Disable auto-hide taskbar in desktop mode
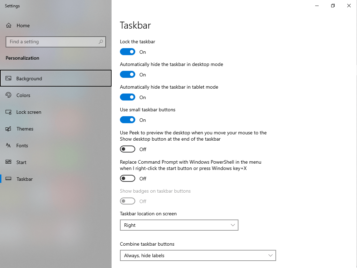Image resolution: width=357 pixels, height=268 pixels. point(128,75)
